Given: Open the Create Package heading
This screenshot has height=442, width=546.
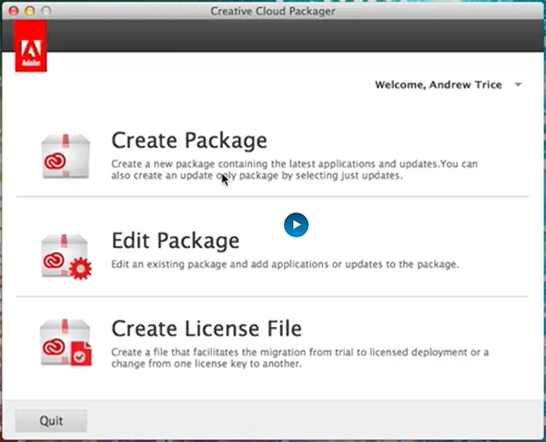Looking at the screenshot, I should [189, 140].
